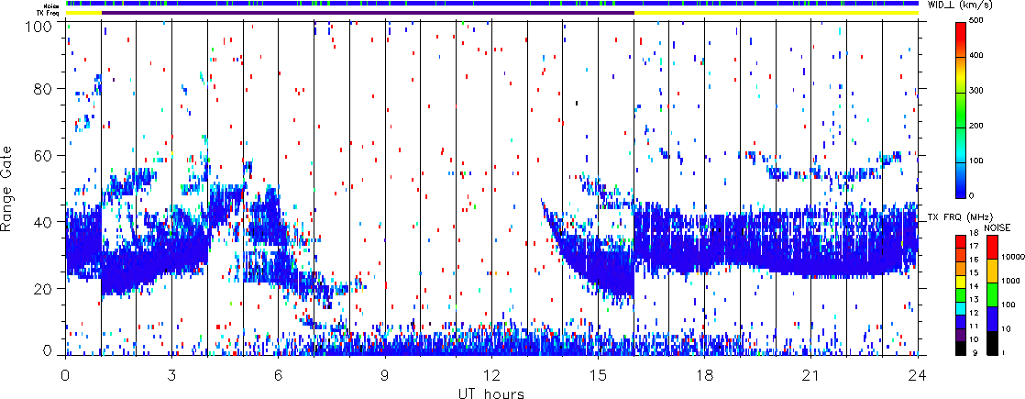1025x399 pixels.
Task: Select the 21 tick label on UT hours axis
Action: click(x=811, y=375)
